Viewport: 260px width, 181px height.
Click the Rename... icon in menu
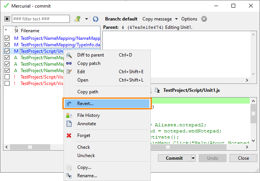coord(69,176)
